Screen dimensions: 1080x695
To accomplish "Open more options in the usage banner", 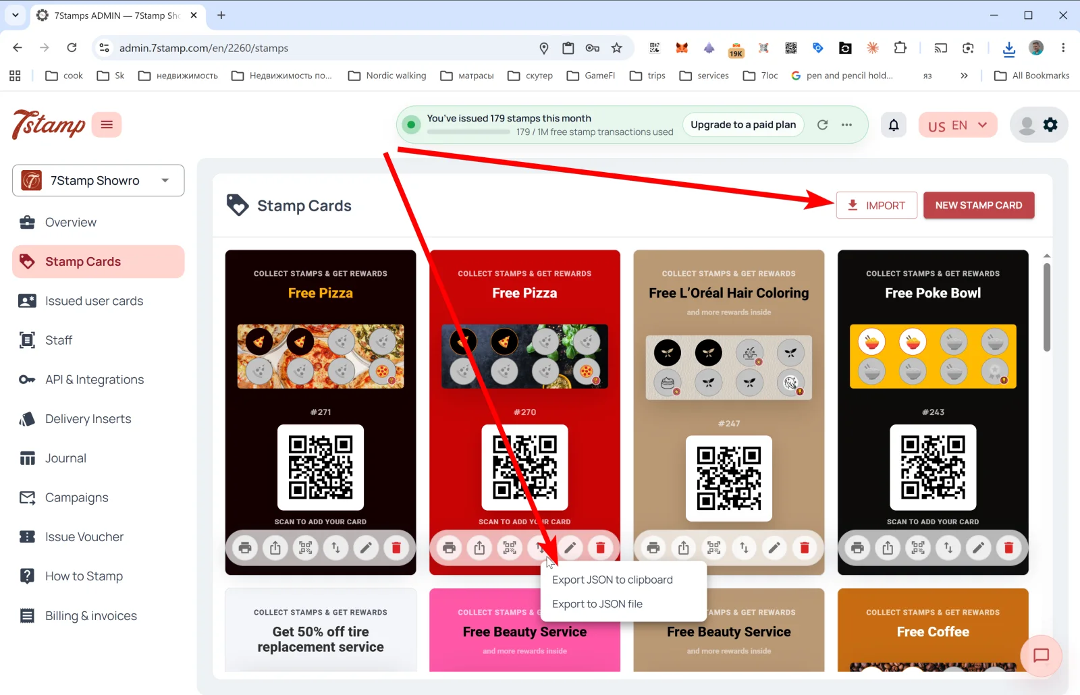I will [x=846, y=125].
